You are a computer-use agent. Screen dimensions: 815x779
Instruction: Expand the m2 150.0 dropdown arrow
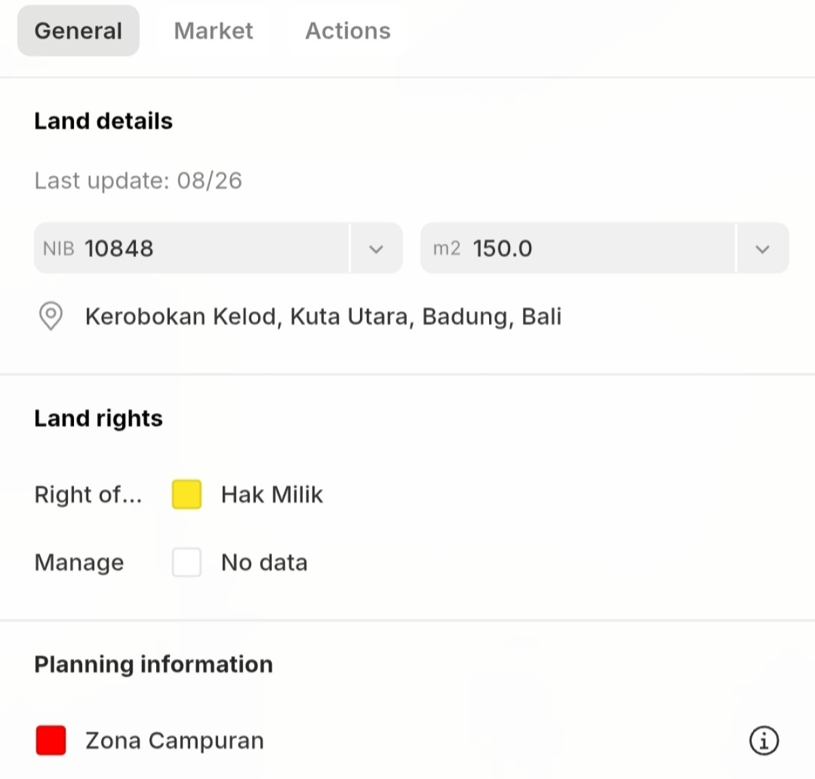click(763, 249)
